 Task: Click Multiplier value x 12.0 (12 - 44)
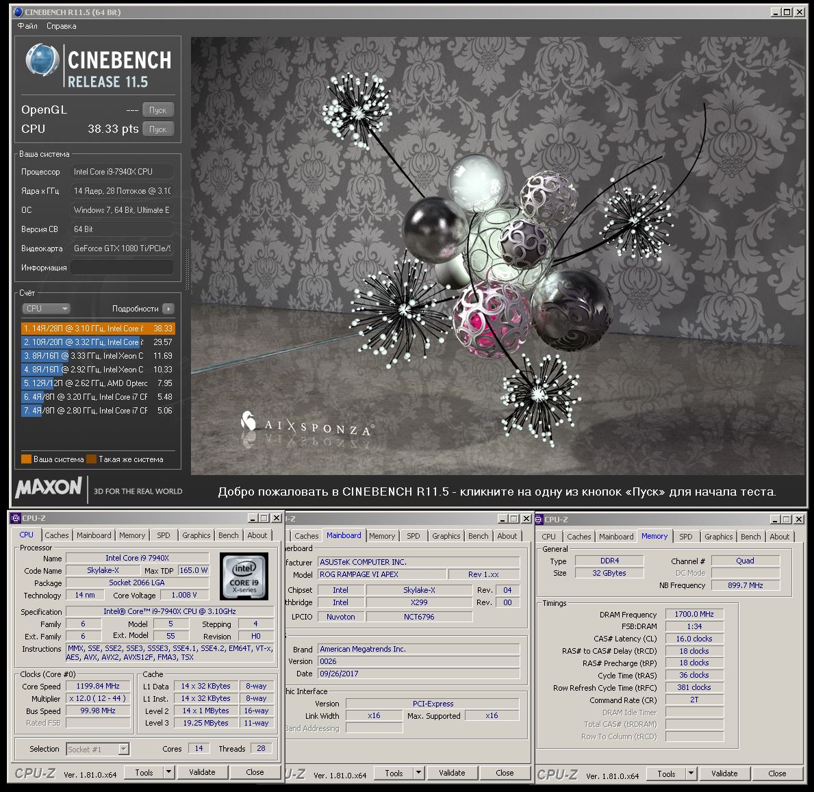98,699
